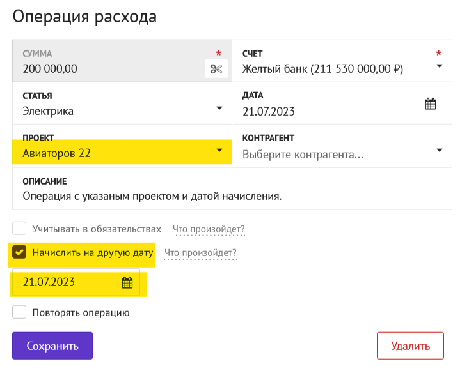469x373 pixels.
Task: Click the accrual date input 21.07.2023
Action: pos(64,282)
